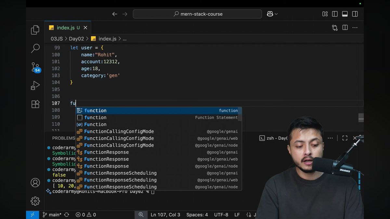Toggle the primary side bar
390x219 pixels.
[x=335, y=14]
